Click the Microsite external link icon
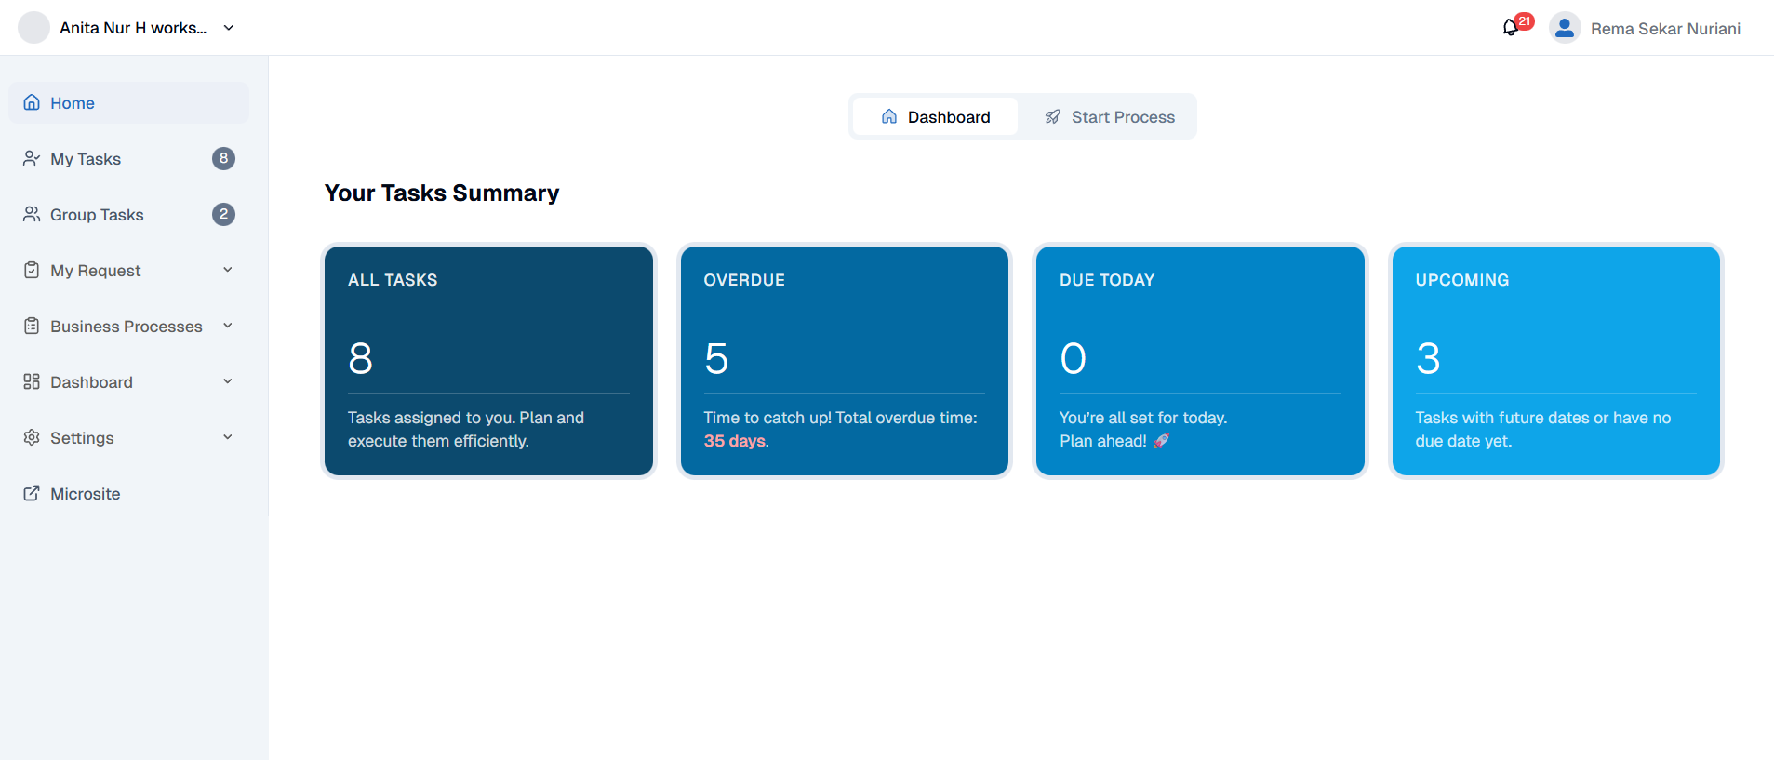Viewport: 1774px width, 760px height. [x=32, y=493]
